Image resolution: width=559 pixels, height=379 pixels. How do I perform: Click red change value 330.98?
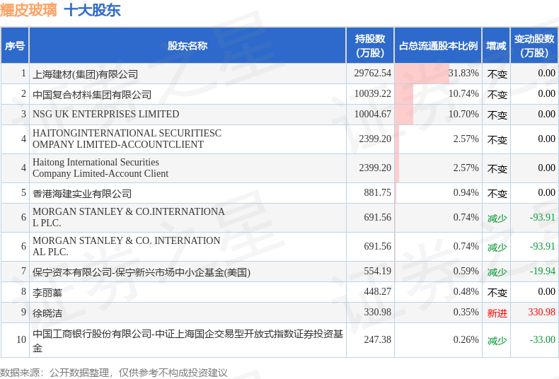point(541,312)
